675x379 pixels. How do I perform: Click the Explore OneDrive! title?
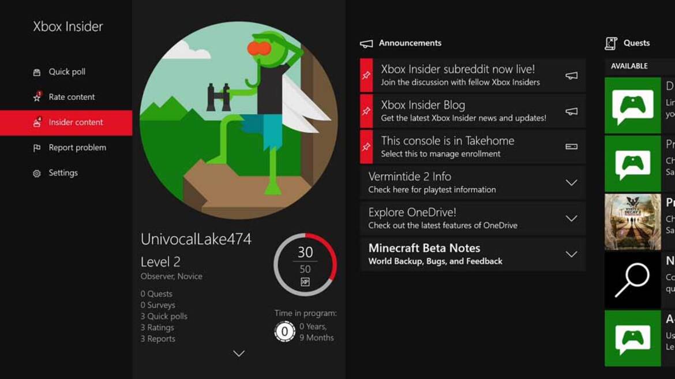[x=412, y=212]
